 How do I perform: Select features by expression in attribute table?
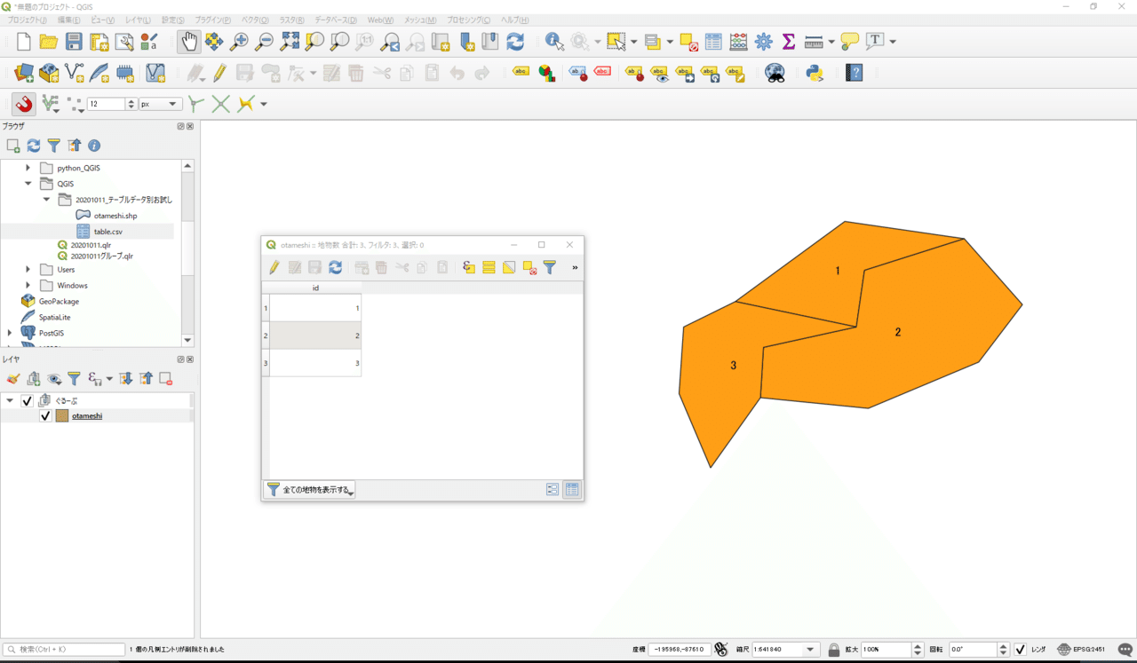click(469, 267)
